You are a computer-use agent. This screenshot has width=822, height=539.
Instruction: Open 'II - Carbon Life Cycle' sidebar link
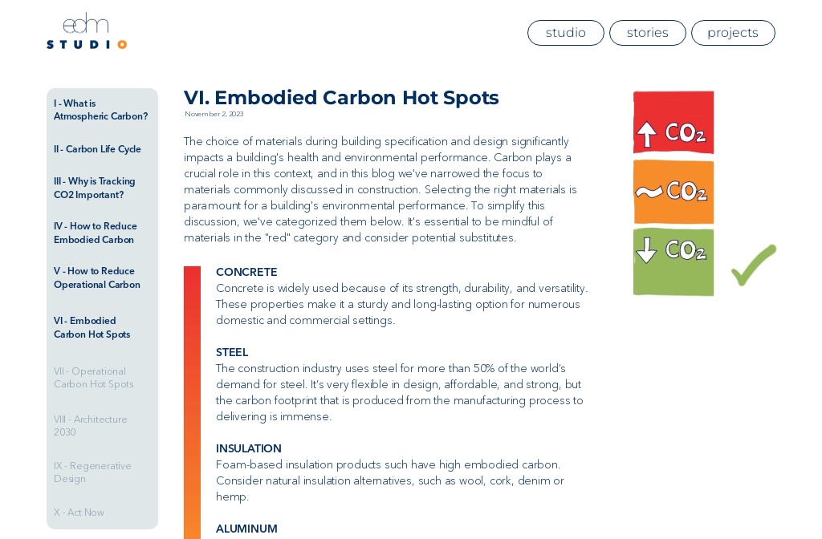click(x=97, y=149)
